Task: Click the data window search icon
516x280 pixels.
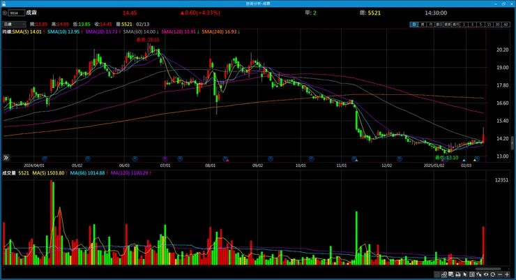Action: click(451, 274)
